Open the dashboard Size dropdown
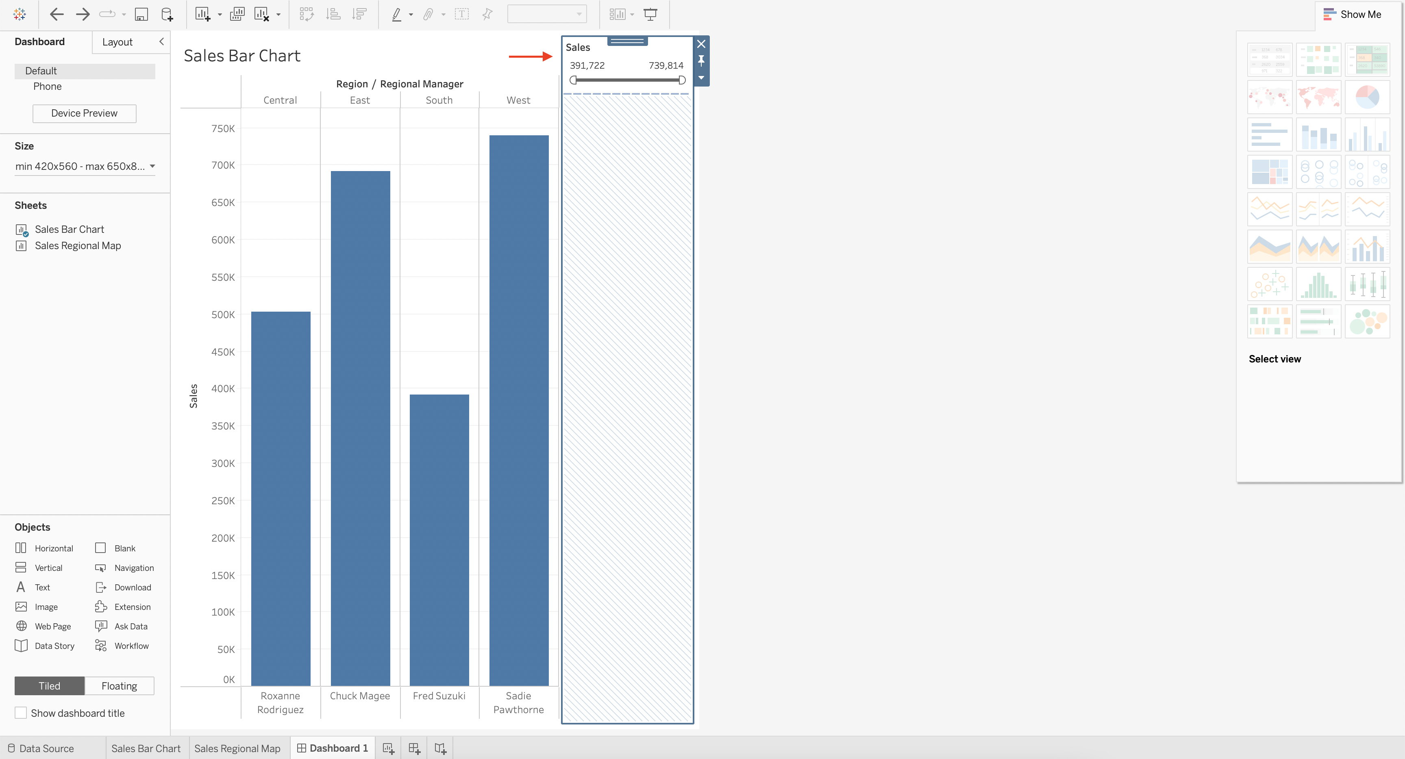 [85, 166]
